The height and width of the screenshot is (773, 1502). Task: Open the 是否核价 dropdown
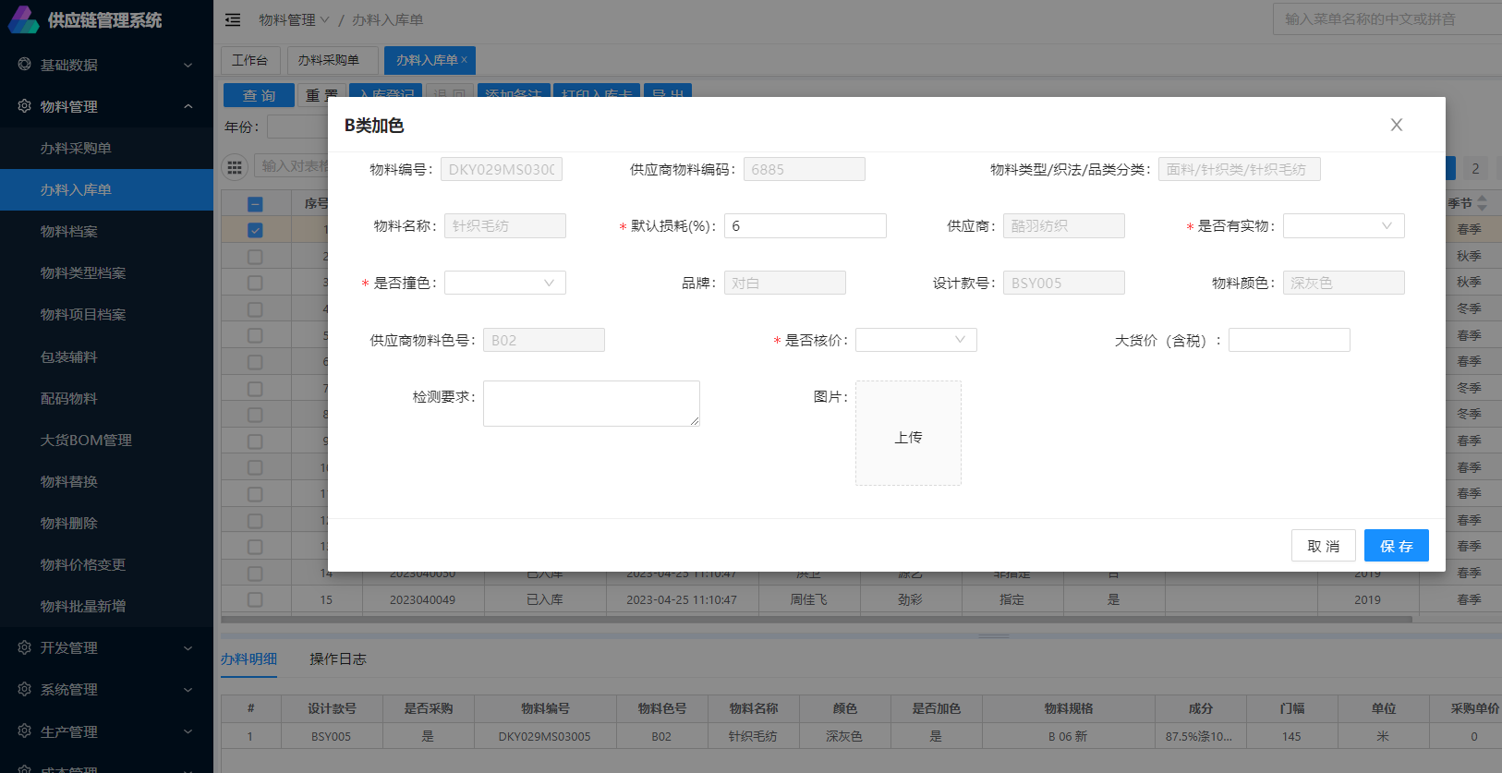[x=915, y=340]
